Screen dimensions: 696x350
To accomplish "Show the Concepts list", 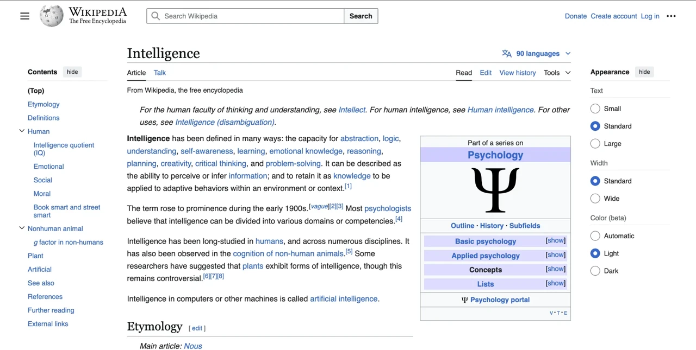I will pos(555,269).
